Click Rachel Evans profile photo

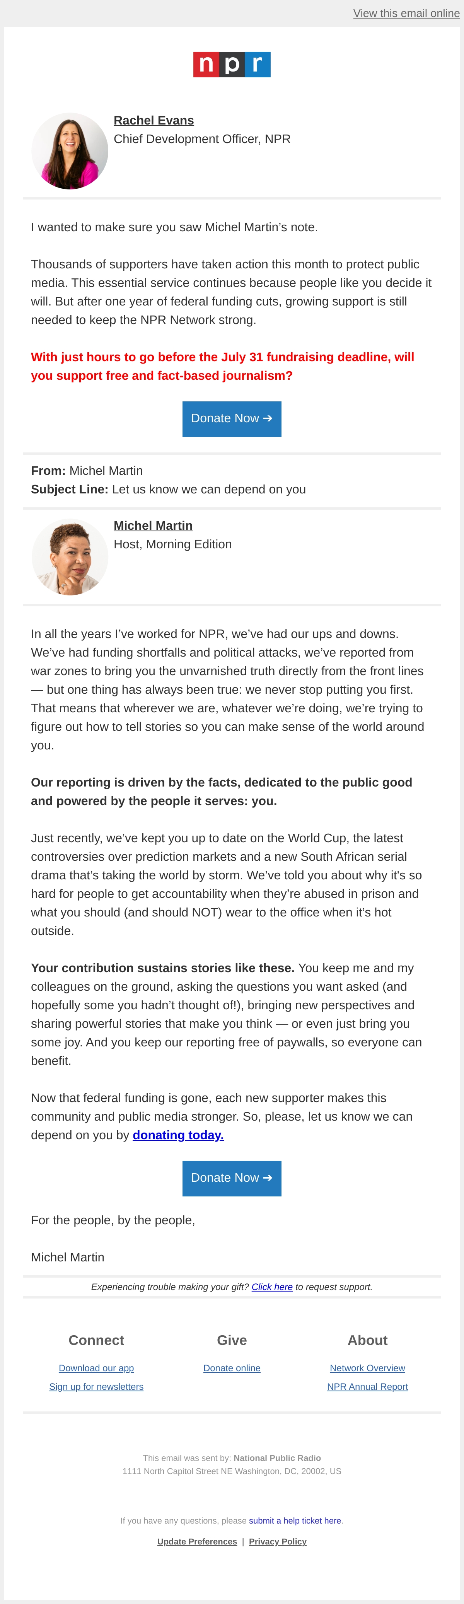pyautogui.click(x=70, y=151)
